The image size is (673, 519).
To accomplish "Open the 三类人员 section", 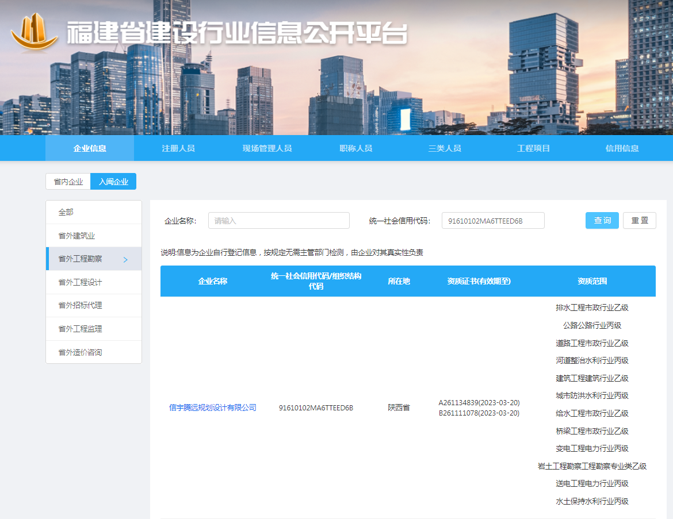I will (x=444, y=148).
